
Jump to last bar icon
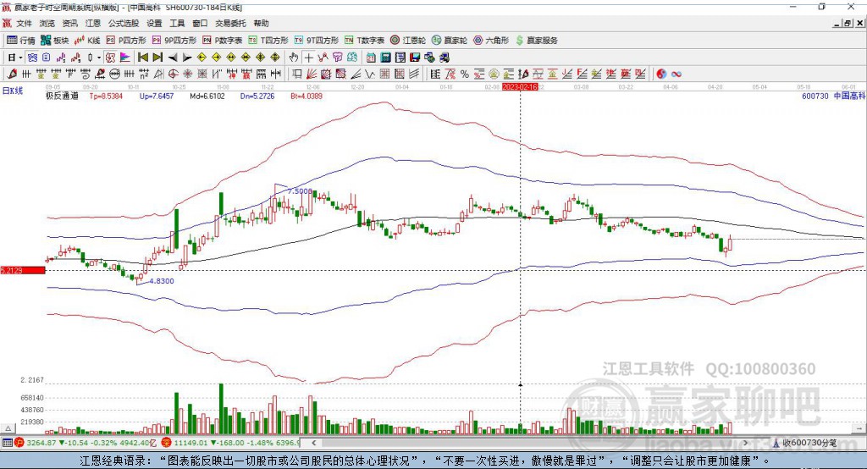[x=157, y=58]
